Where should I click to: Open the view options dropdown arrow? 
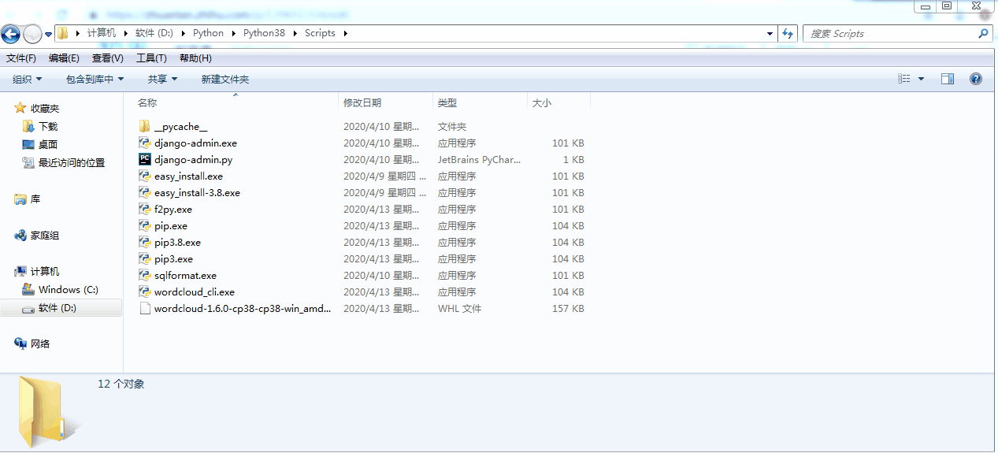point(921,79)
